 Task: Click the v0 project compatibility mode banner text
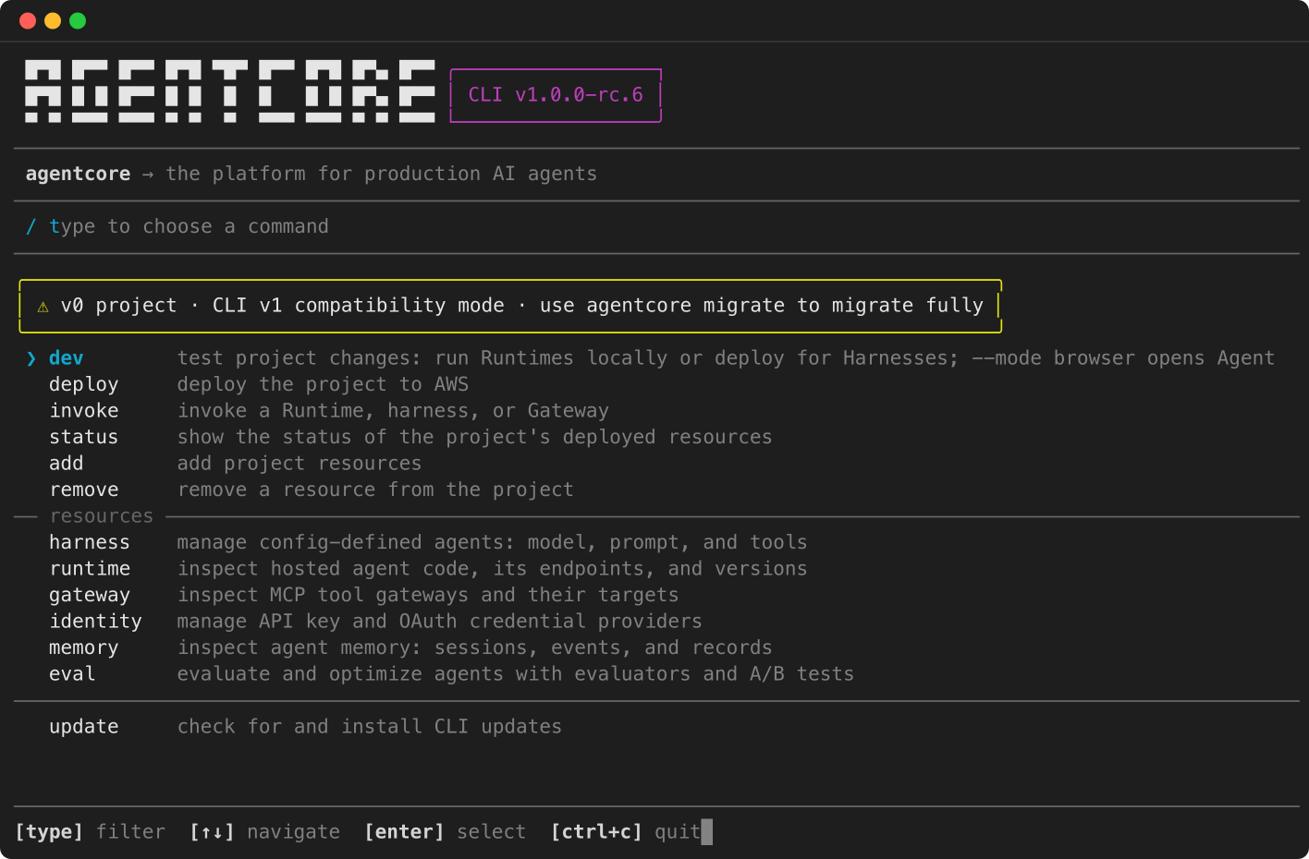522,306
